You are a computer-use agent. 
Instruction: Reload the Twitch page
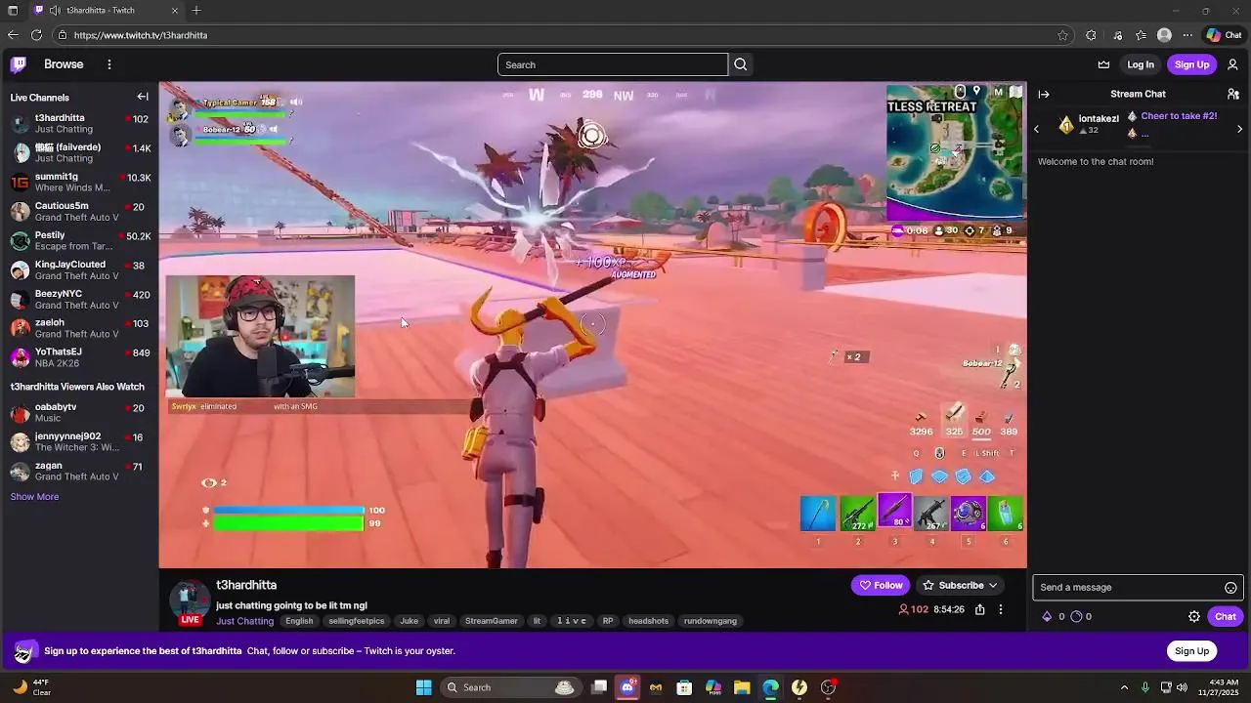point(36,35)
